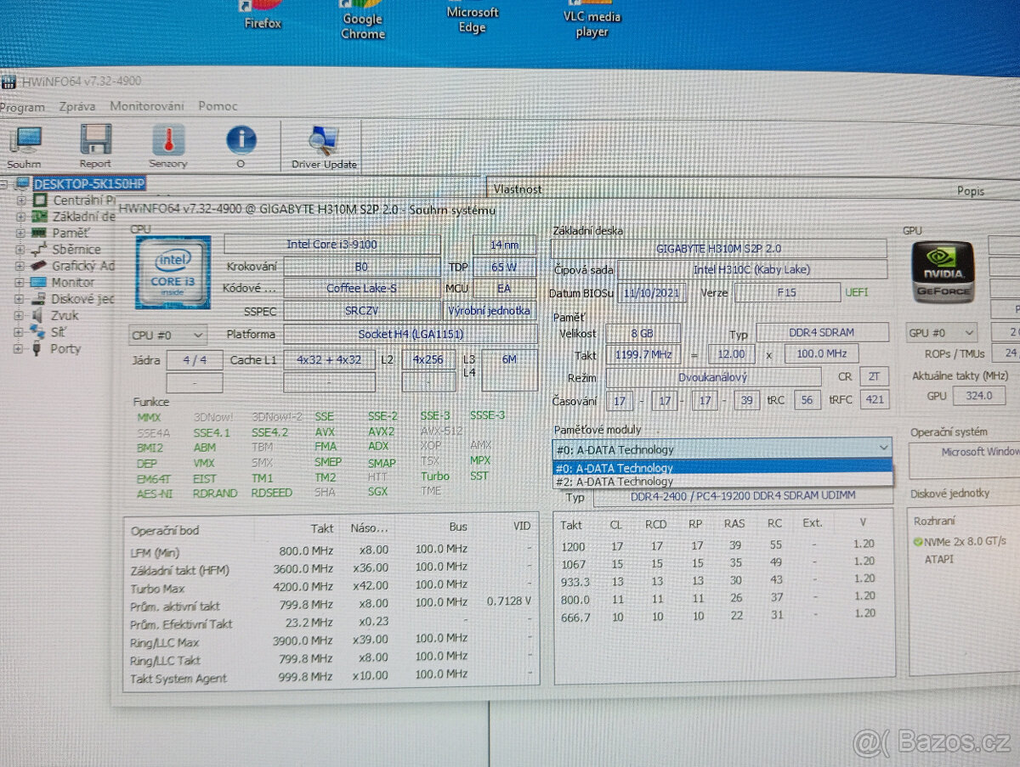Expand the Sběrnice tree node
The width and height of the screenshot is (1020, 767).
[20, 250]
